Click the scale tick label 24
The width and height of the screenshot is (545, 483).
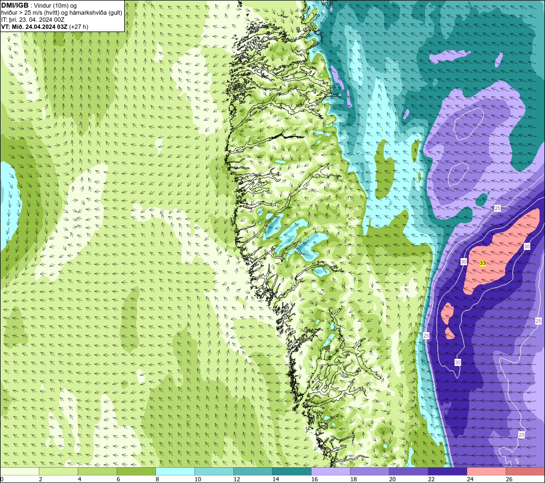(470, 479)
